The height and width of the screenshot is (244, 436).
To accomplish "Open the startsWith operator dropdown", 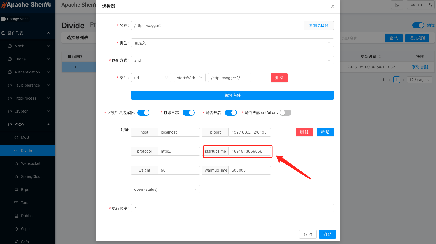I will 189,78.
